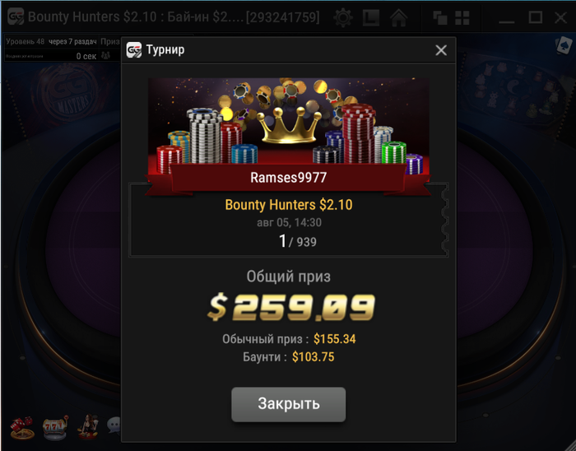Screen dimensions: 576x451
Task: Launch the 777 slot machine icon
Action: tap(55, 427)
